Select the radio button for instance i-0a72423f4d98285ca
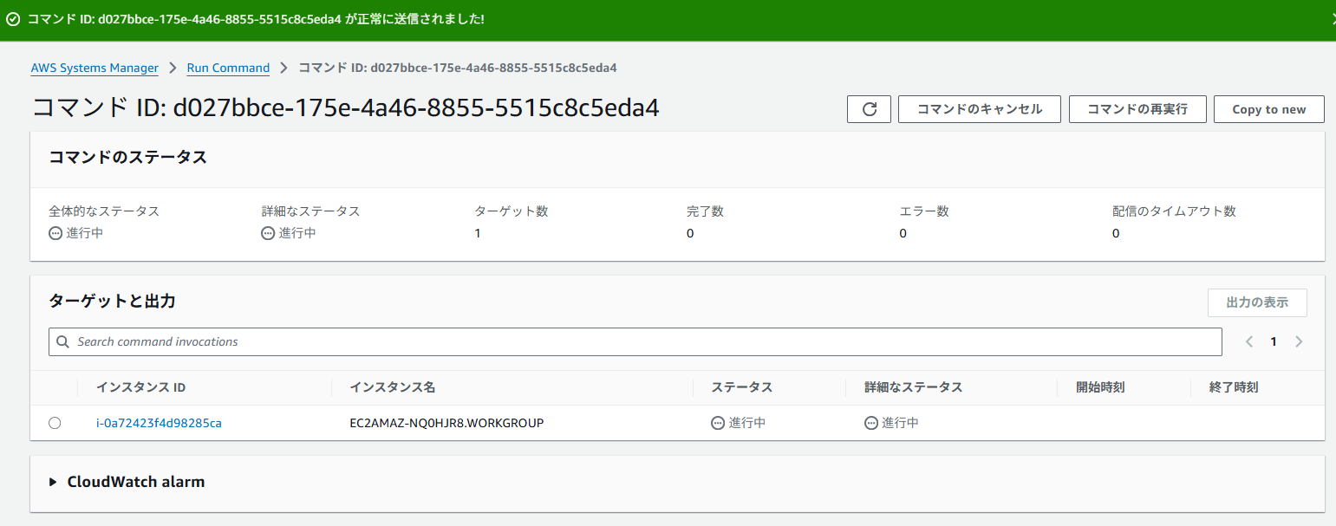Screen dimensions: 1336x526 click(x=55, y=423)
